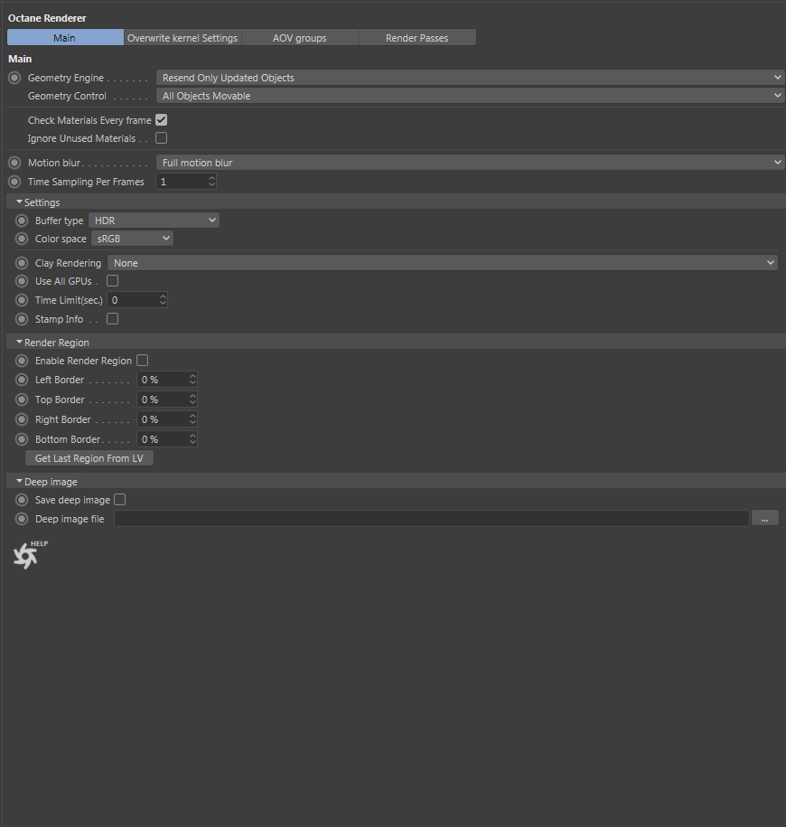The image size is (786, 827).
Task: Open the Geometry Control dropdown
Action: pos(470,96)
